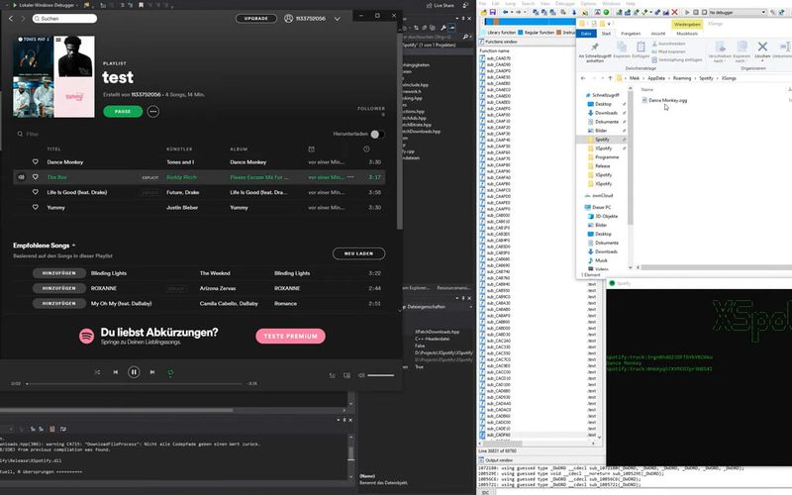Open The Box row three-dot menu
Viewport: 792px width, 495px height.
pyautogui.click(x=350, y=177)
